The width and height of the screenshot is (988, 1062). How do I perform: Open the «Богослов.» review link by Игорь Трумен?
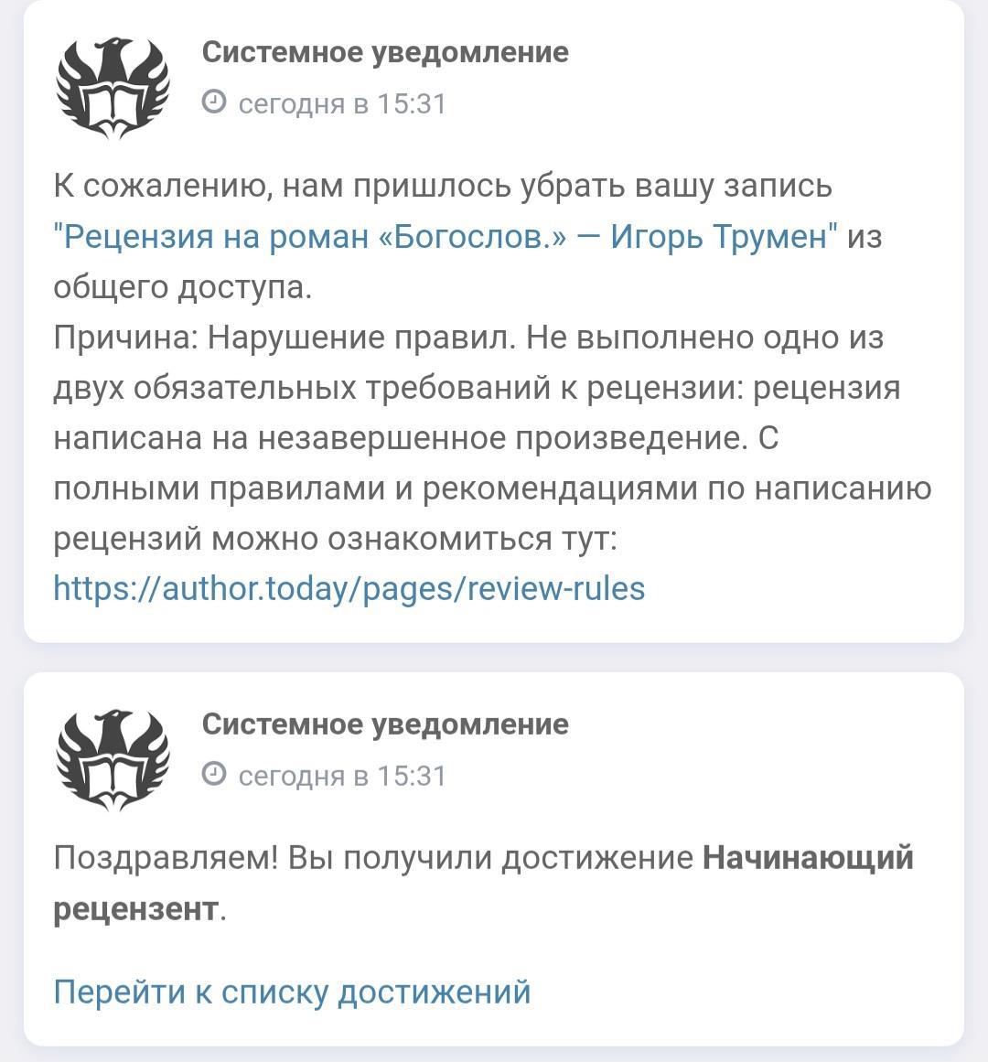tap(446, 237)
